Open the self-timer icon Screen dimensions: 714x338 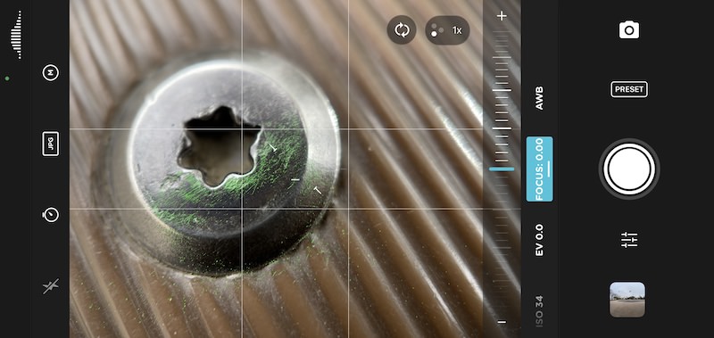pyautogui.click(x=51, y=214)
